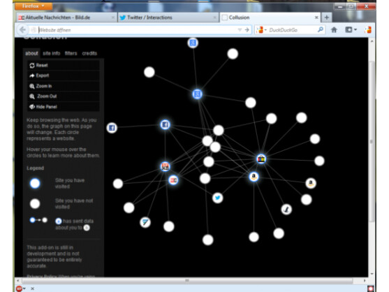
Task: Click the Export button
Action: click(64, 75)
